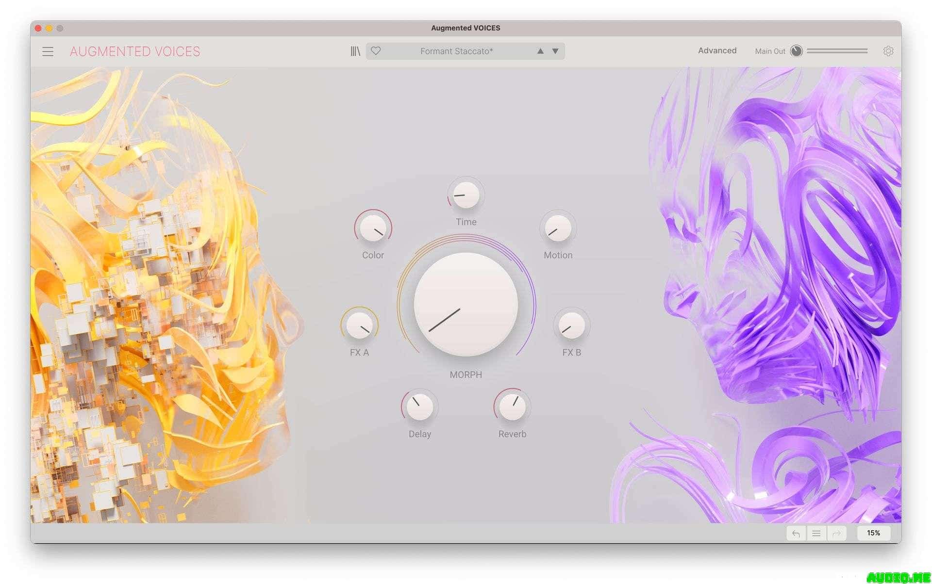Select previous preset with up arrow
This screenshot has width=932, height=584.
[x=540, y=51]
